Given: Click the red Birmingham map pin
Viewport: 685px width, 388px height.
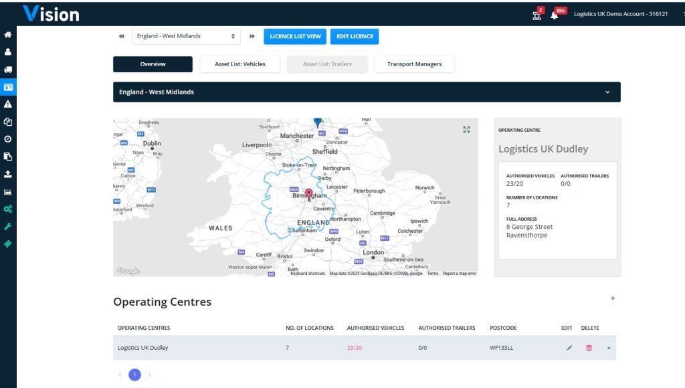Looking at the screenshot, I should 309,194.
